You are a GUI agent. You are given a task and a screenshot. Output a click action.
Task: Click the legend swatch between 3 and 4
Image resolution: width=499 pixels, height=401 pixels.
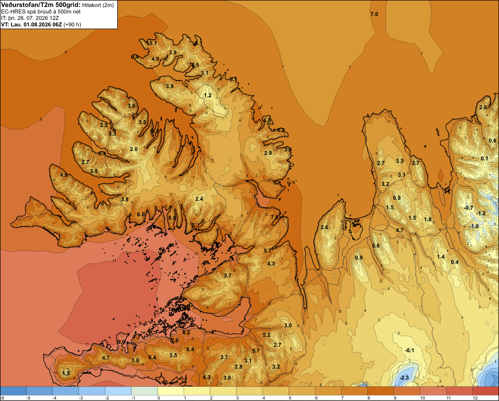(249, 391)
